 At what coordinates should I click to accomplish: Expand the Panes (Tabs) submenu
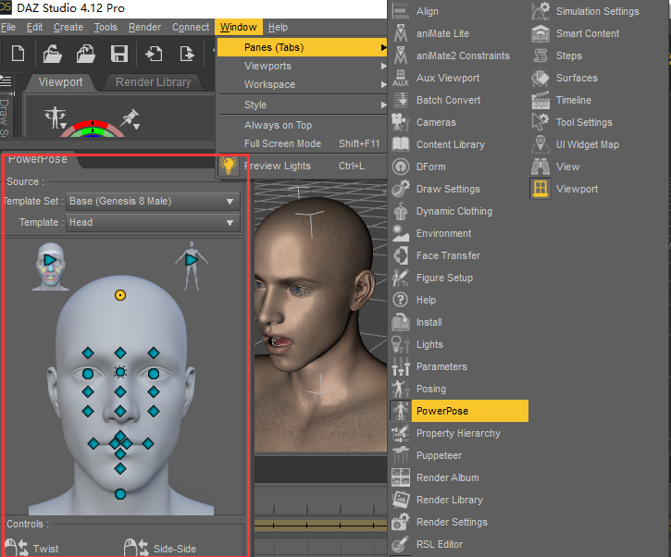pyautogui.click(x=302, y=47)
